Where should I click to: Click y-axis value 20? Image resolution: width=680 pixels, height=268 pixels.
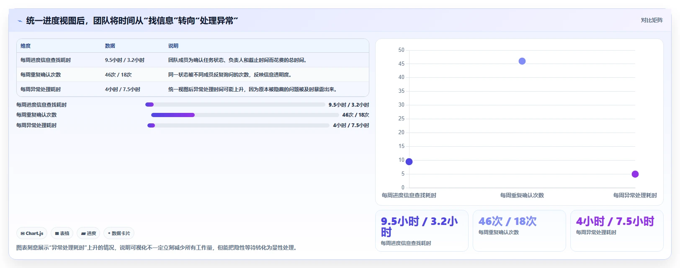(402, 133)
